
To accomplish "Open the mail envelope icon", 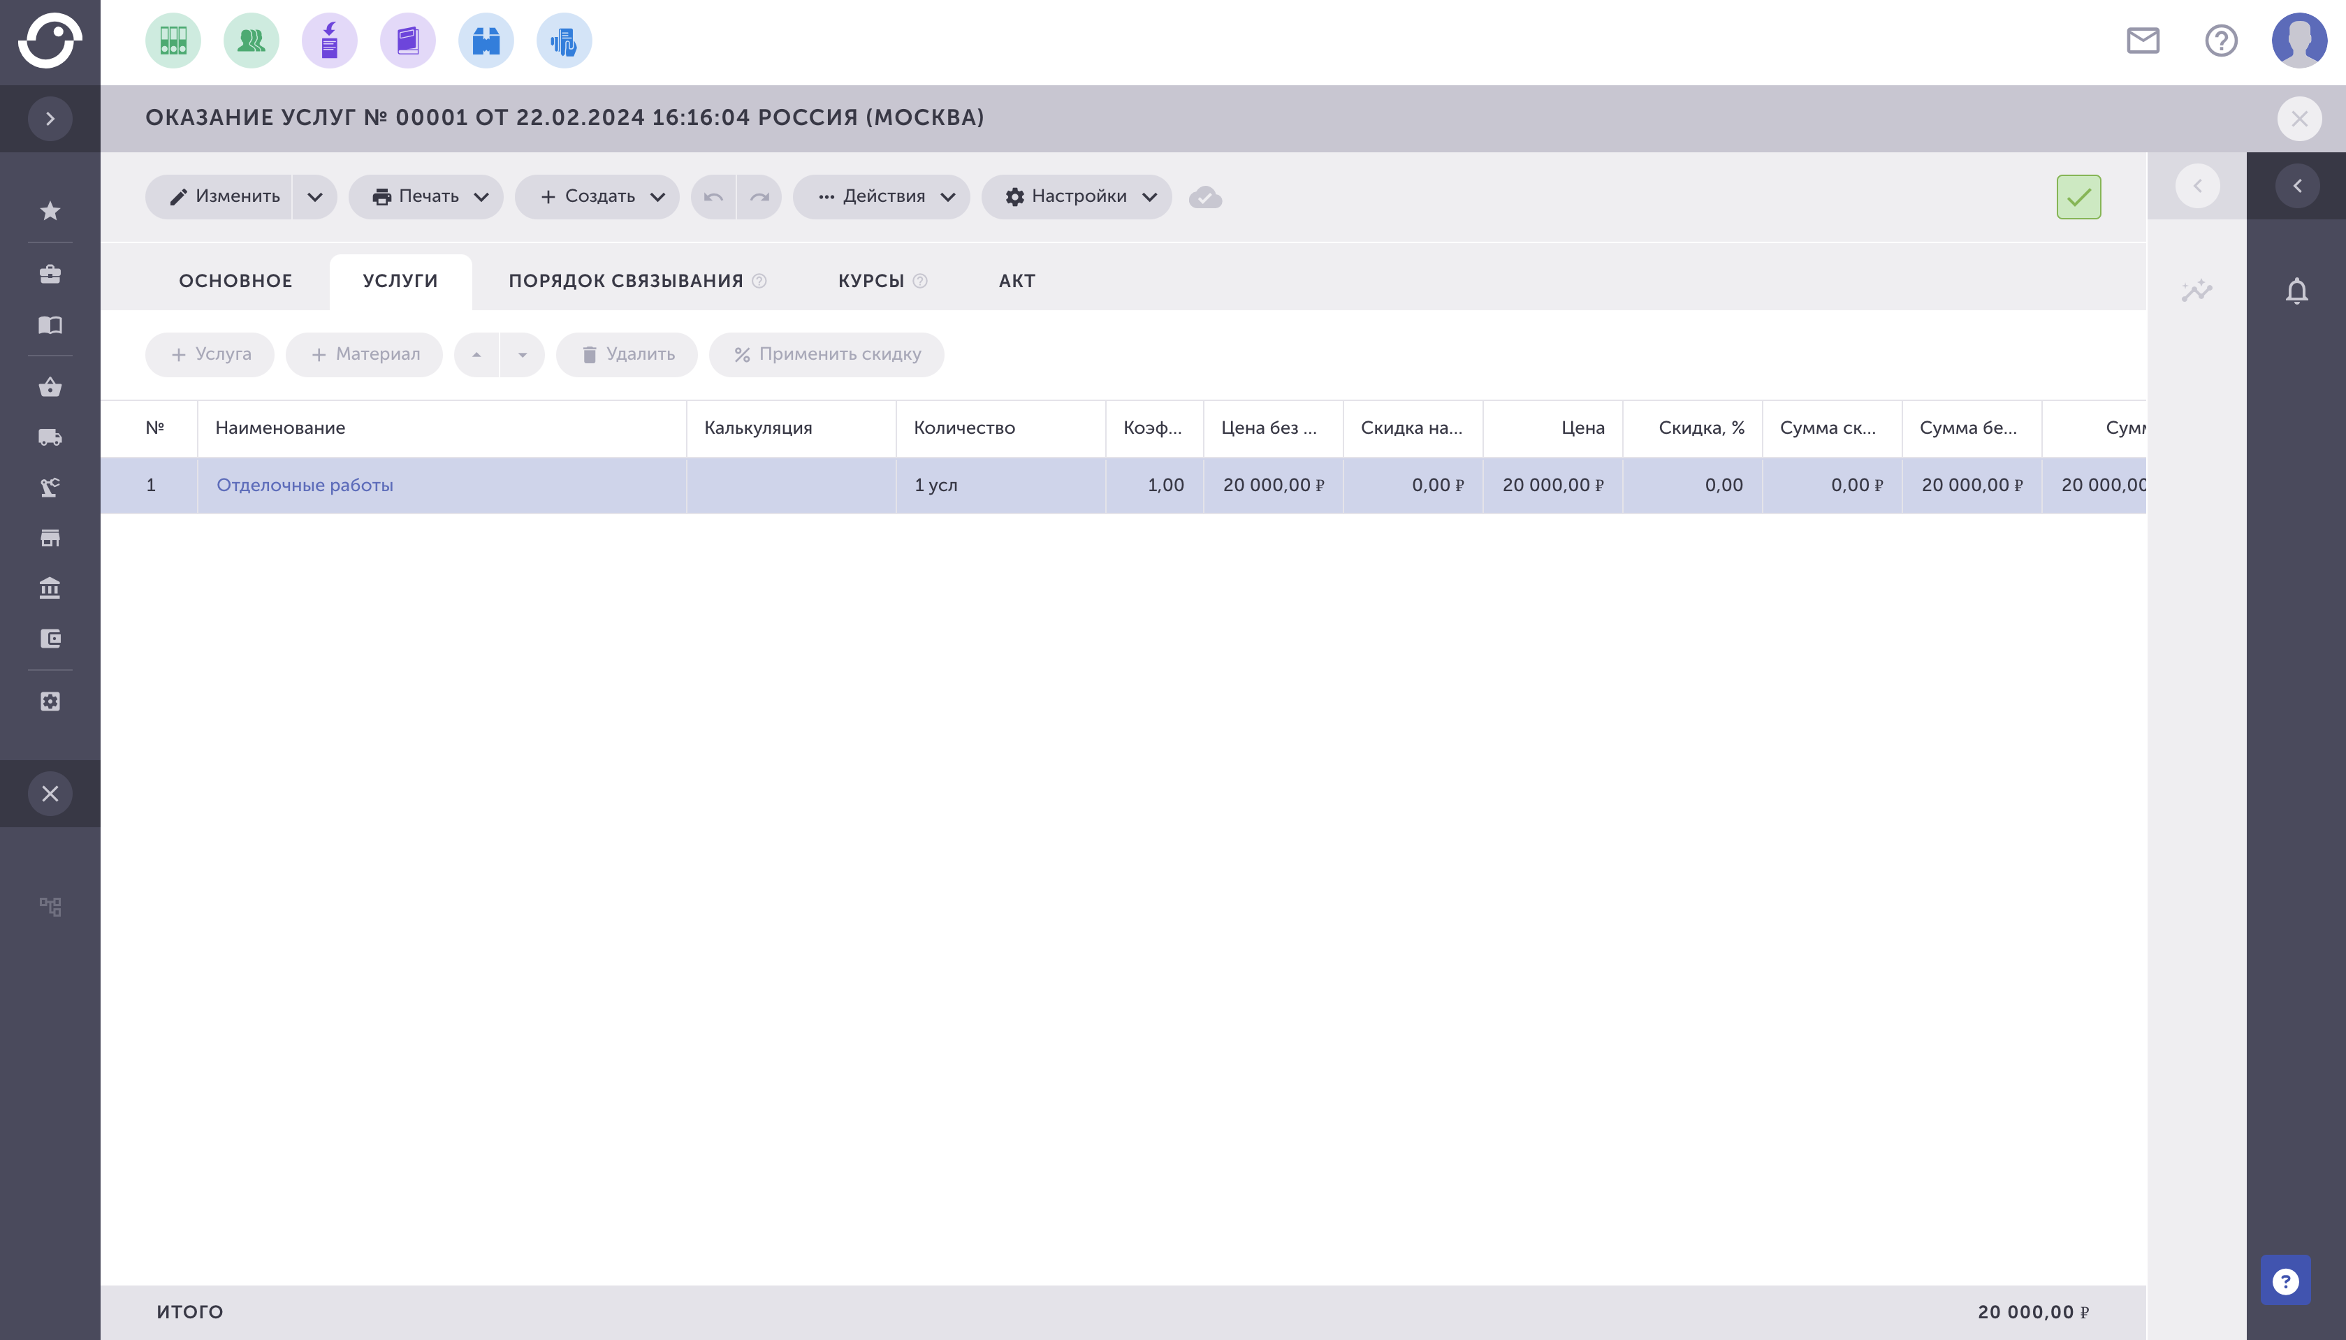I will (2143, 41).
